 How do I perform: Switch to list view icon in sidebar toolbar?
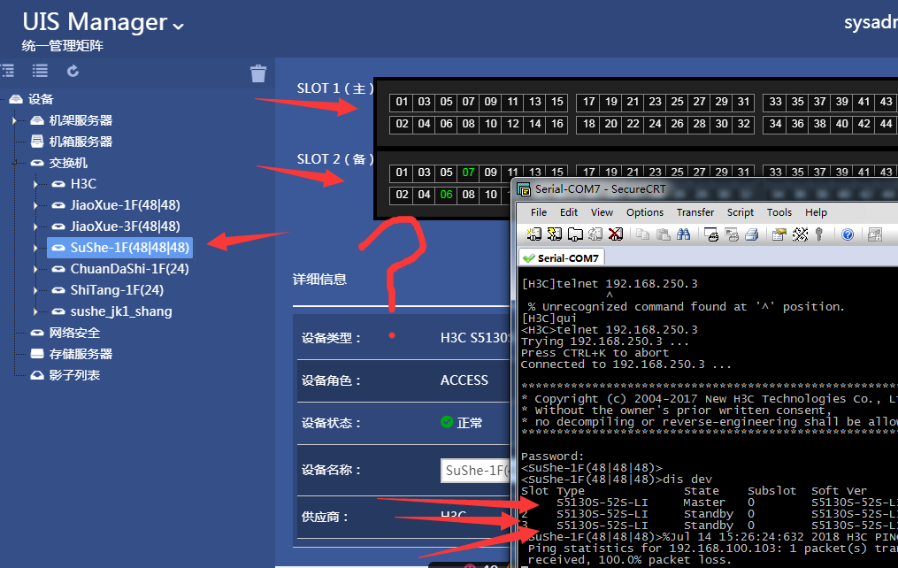click(40, 71)
